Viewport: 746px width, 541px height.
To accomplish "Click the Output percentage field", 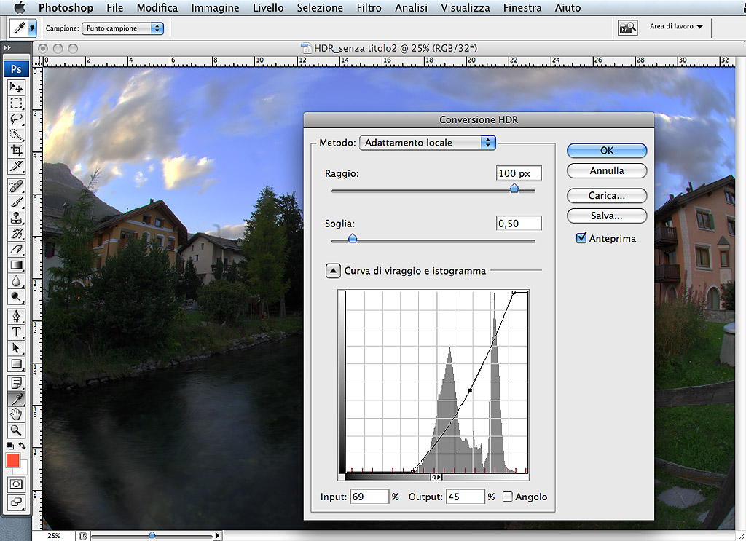I will pos(466,497).
